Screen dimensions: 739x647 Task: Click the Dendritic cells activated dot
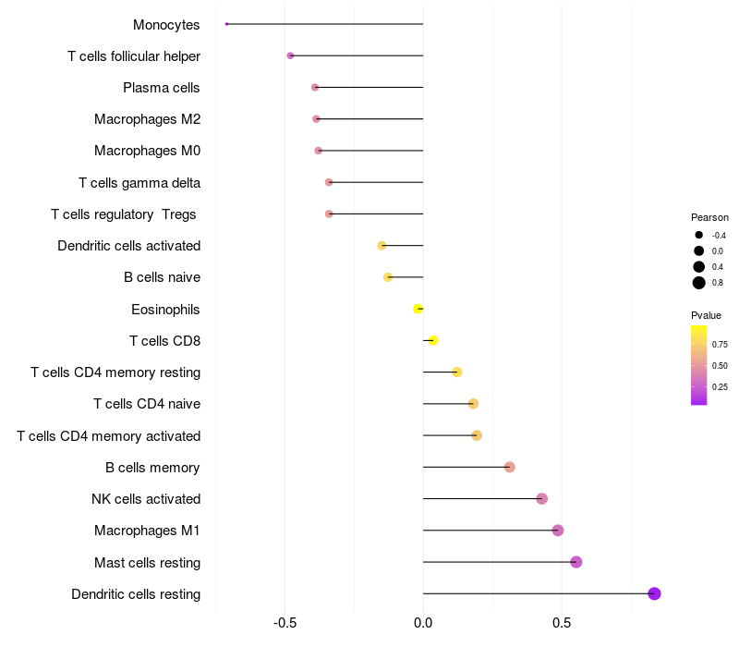coord(382,246)
